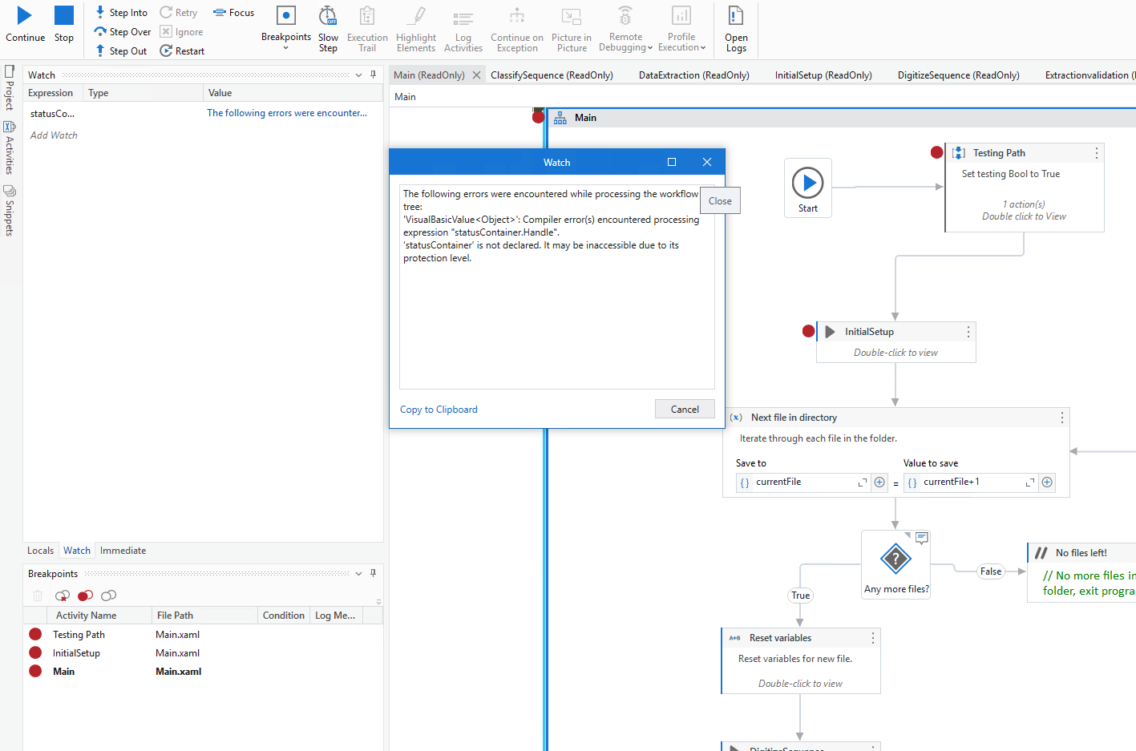Select the Locals tab
1136x751 pixels.
[x=40, y=550]
